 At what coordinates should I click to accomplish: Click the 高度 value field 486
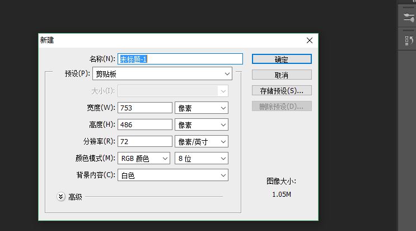[x=145, y=124]
